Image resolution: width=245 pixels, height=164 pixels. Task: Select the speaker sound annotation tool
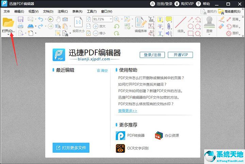coord(169,33)
